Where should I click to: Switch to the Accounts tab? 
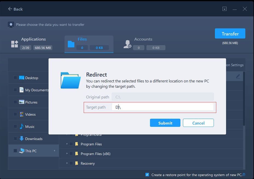[144, 44]
